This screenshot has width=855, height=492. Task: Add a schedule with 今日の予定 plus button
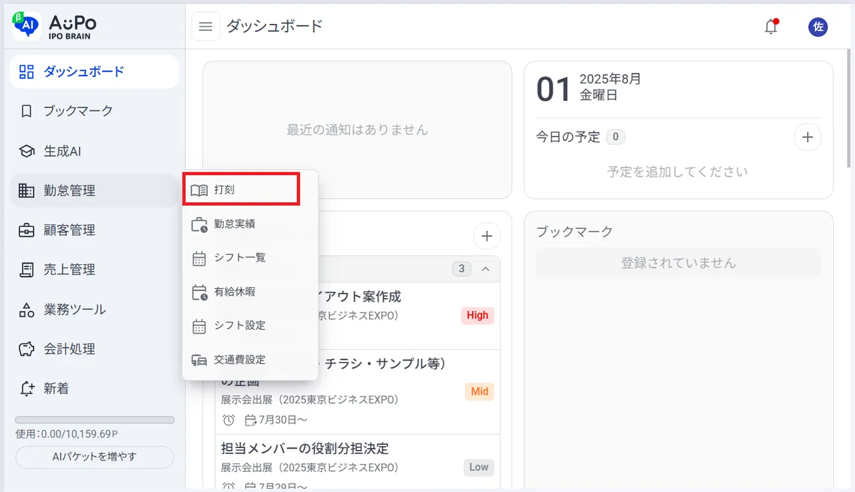[x=808, y=138]
